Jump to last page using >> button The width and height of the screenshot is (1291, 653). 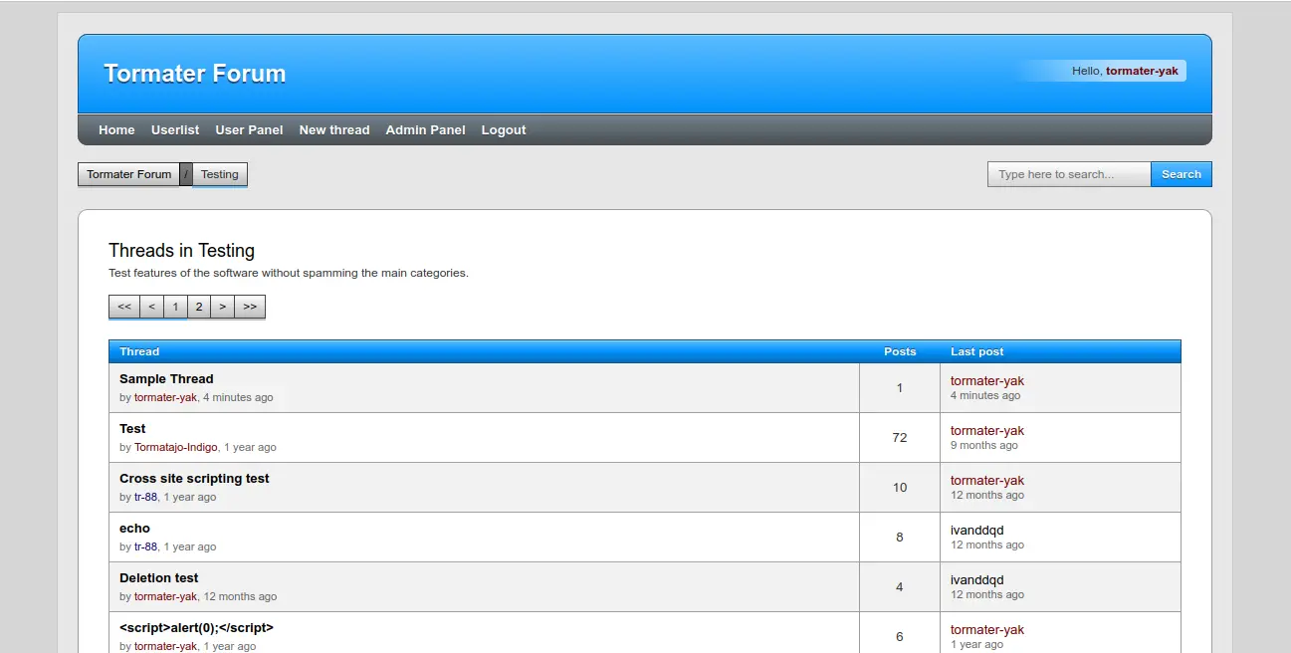[x=250, y=307]
